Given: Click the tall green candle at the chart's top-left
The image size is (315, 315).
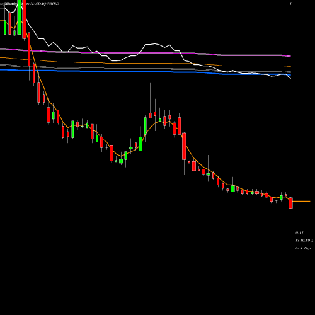Looking at the screenshot, I should pos(20,17).
